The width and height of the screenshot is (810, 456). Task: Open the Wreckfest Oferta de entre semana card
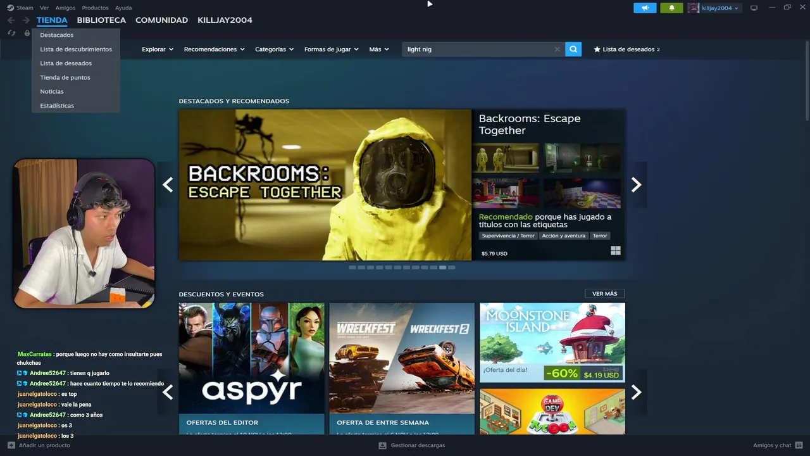[402, 369]
